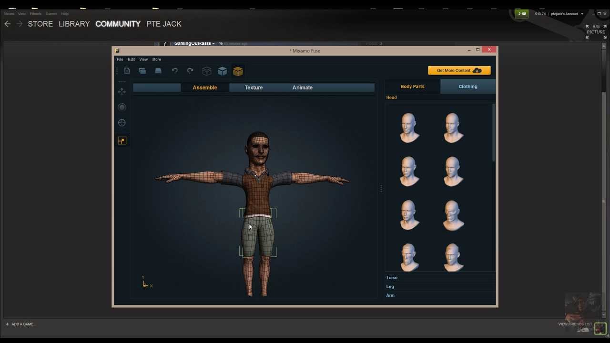Open the Friends menu in Steam window
610x343 pixels.
[x=36, y=14]
